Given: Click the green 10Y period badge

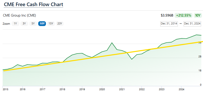Looking at the screenshot, I should 198,16.
